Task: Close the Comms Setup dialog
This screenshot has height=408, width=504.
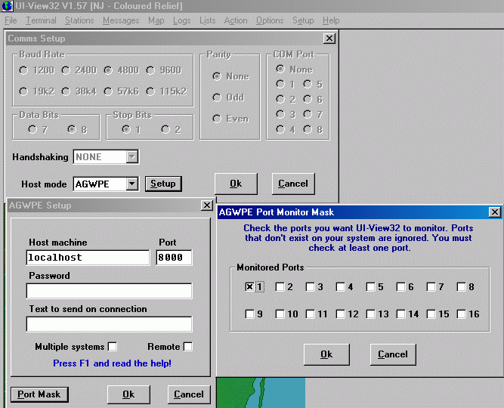Action: [329, 39]
